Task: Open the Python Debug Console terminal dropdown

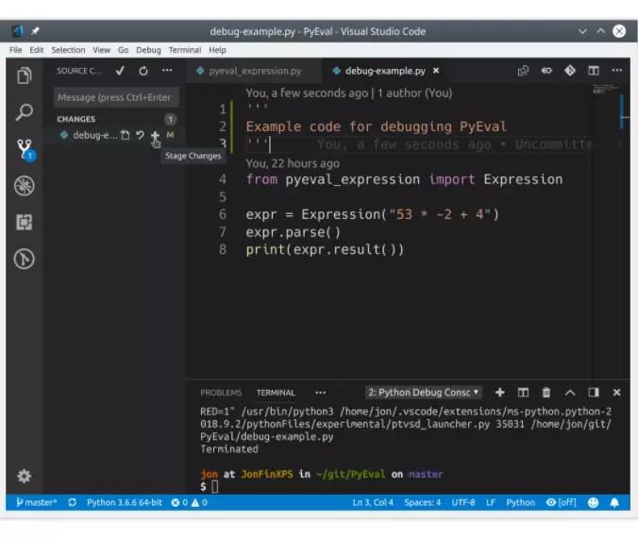Action: (424, 393)
